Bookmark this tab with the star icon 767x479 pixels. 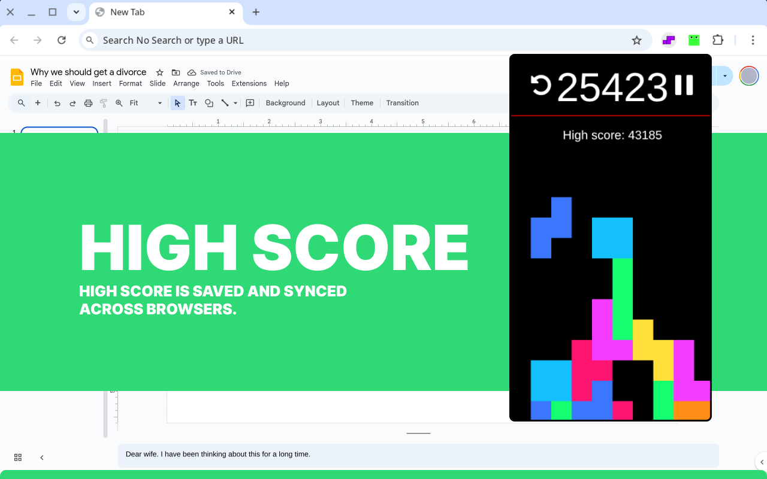pos(636,40)
